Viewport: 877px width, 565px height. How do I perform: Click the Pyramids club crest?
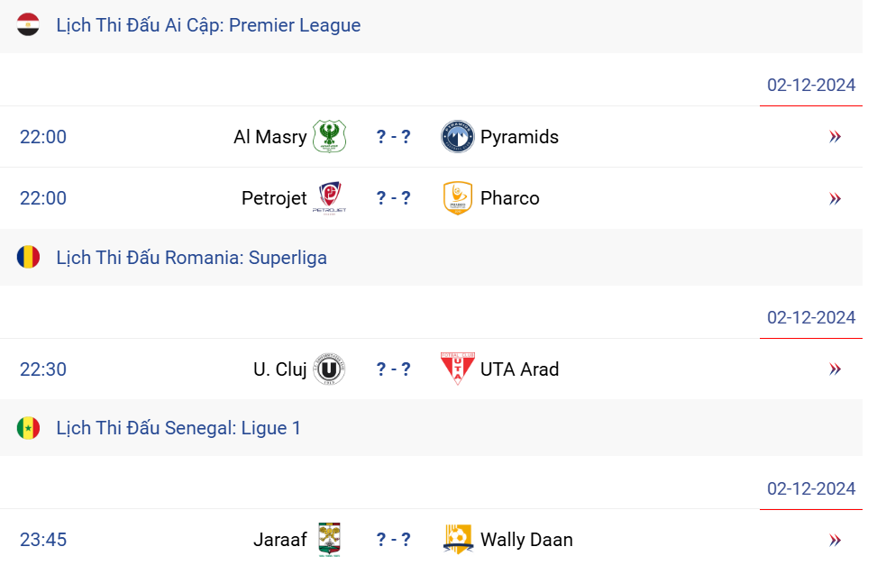point(458,137)
